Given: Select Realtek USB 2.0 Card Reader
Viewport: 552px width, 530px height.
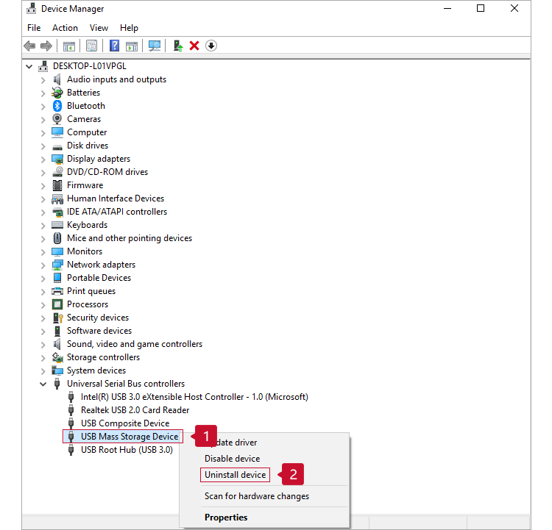Looking at the screenshot, I should [135, 410].
